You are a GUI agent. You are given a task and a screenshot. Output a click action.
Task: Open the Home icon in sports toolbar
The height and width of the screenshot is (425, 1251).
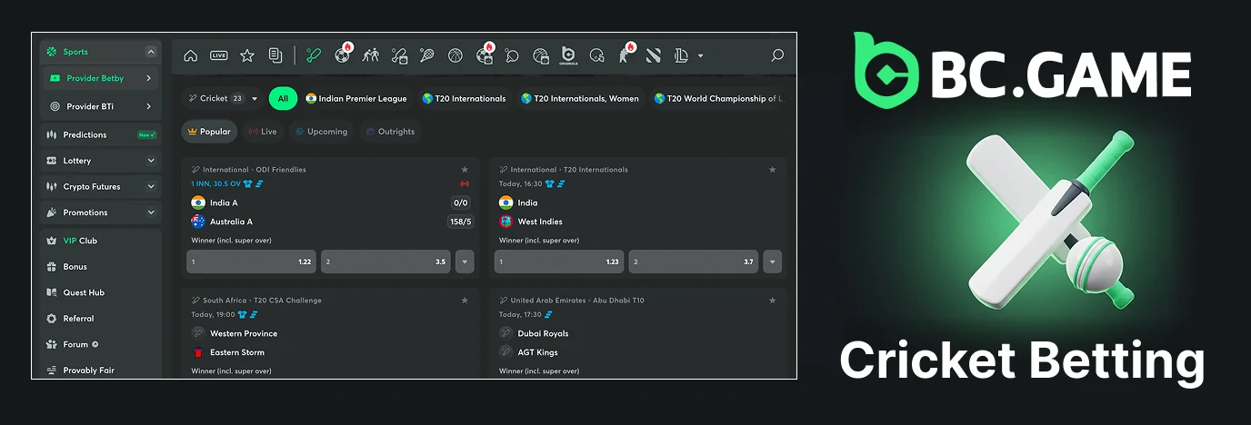pos(191,55)
